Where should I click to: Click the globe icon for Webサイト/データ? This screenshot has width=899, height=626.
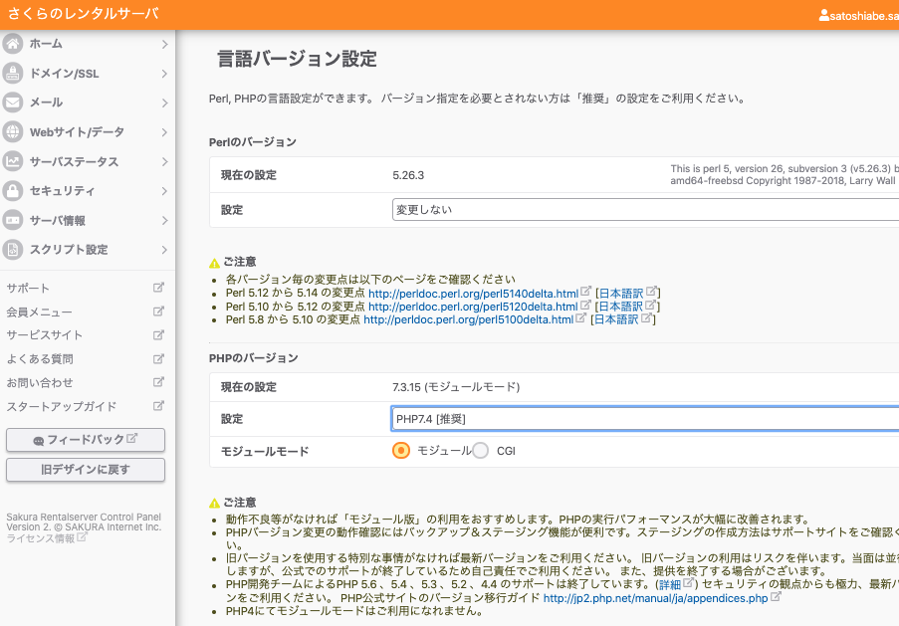13,131
